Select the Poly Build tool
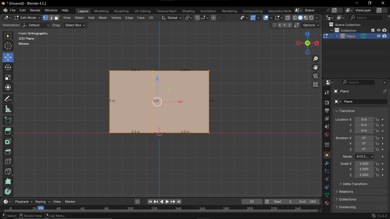The image size is (390, 219). point(8,181)
